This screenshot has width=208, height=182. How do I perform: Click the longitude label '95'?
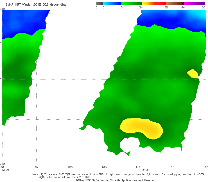(x=36, y=167)
